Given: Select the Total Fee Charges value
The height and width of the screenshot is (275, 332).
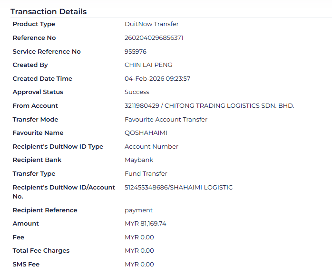Looking at the screenshot, I should [x=139, y=251].
